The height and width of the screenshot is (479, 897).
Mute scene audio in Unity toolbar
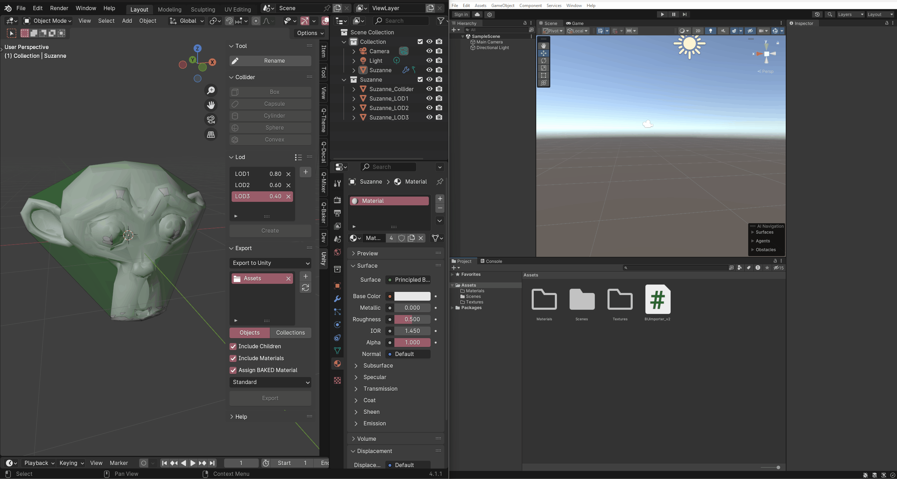point(723,31)
